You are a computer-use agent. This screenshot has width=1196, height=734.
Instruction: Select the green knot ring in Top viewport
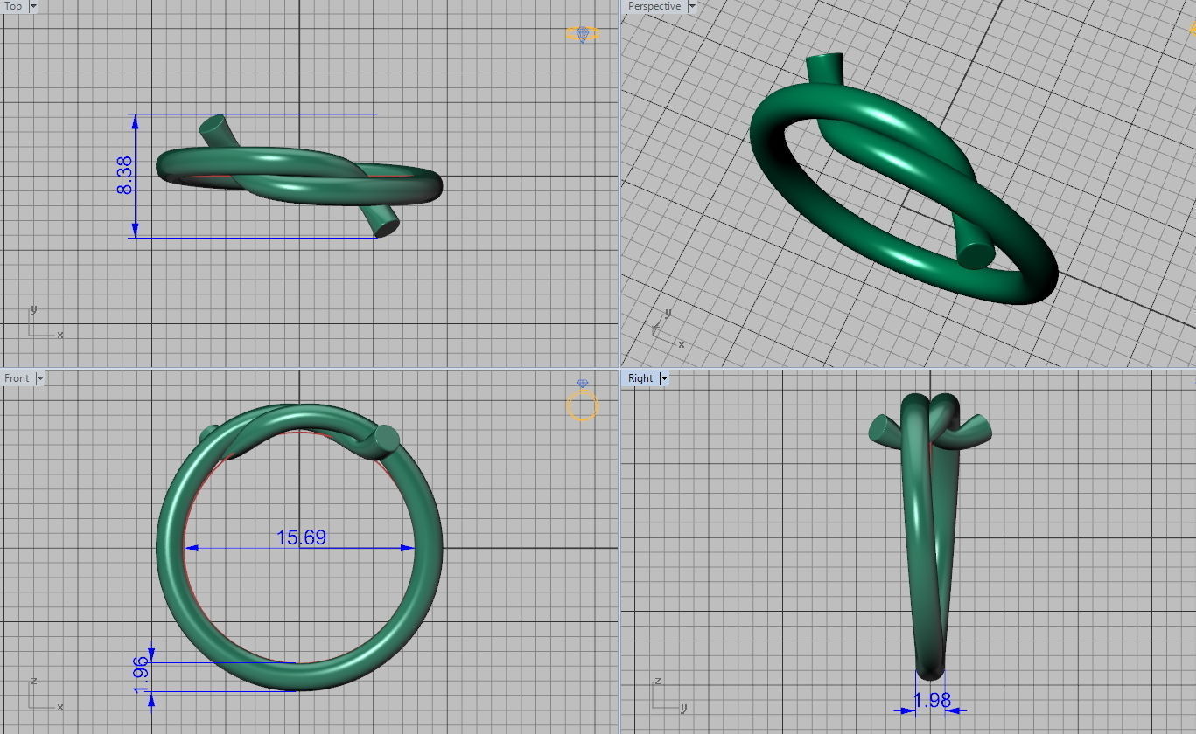[x=299, y=177]
